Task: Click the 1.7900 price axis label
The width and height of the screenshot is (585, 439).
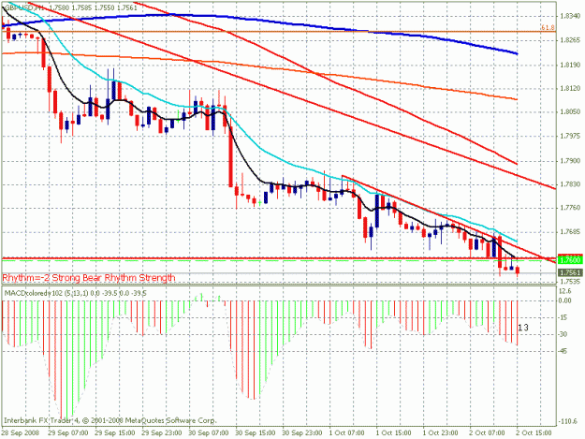Action: pyautogui.click(x=571, y=161)
